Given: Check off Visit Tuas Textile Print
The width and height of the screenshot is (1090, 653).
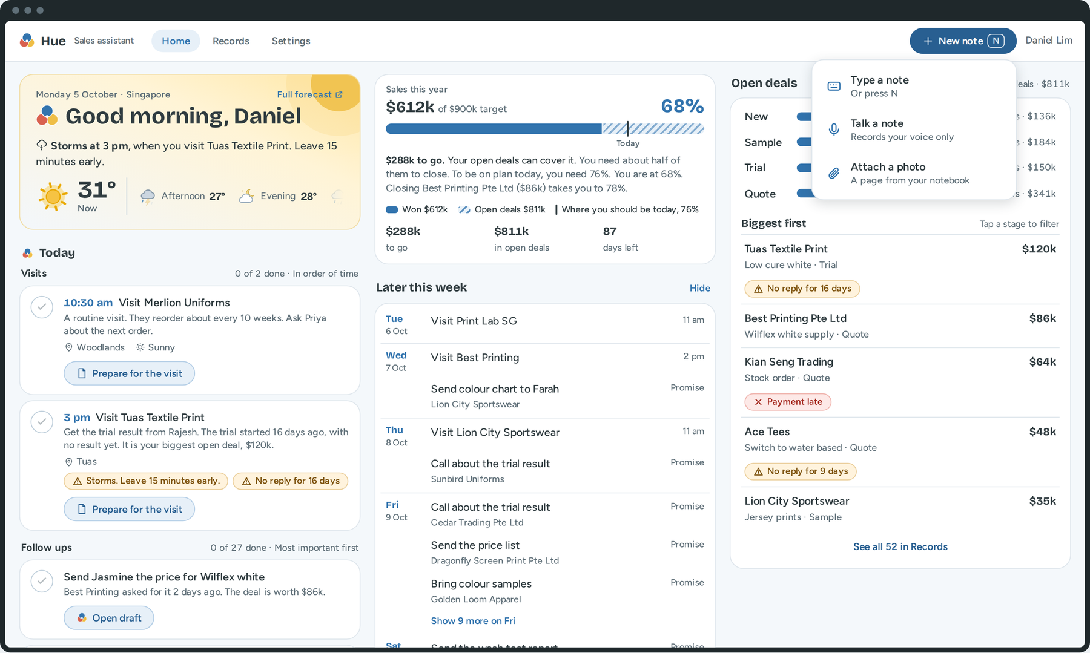Looking at the screenshot, I should click(x=42, y=422).
